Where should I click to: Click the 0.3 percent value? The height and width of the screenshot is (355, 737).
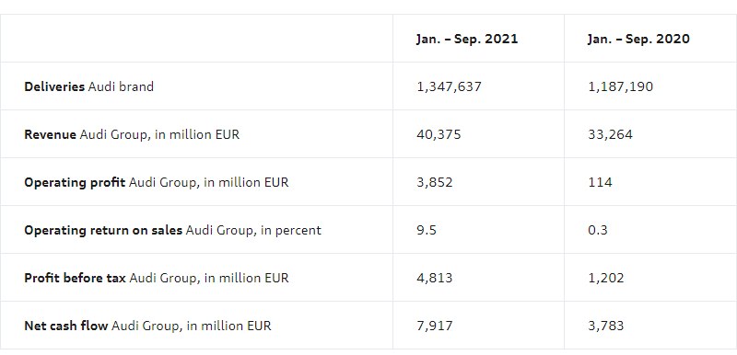click(x=597, y=230)
